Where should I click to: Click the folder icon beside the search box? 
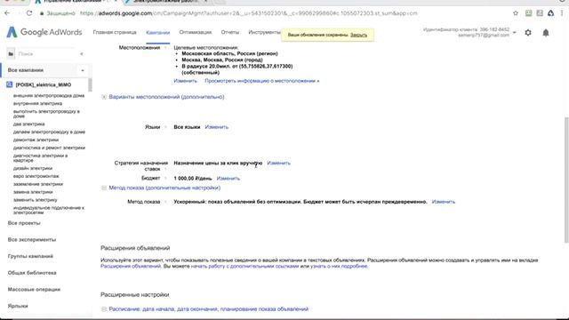(x=11, y=53)
